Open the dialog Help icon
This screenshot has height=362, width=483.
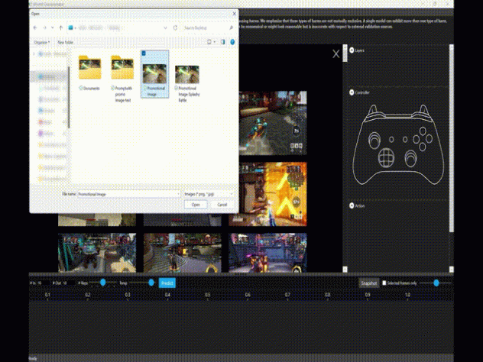[x=232, y=42]
